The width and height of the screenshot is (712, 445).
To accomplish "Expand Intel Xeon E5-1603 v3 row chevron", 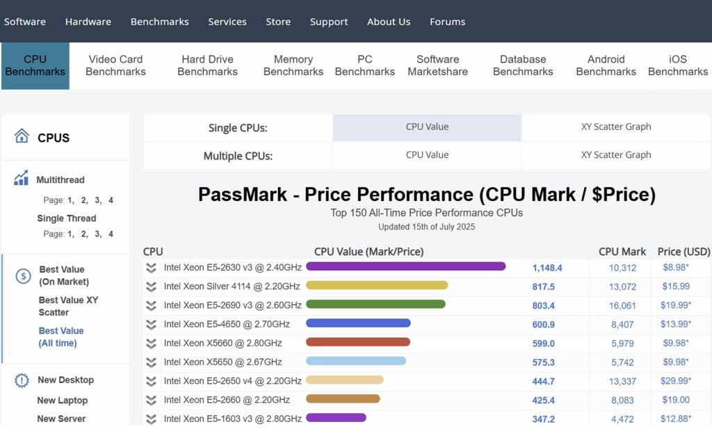I will click(151, 419).
